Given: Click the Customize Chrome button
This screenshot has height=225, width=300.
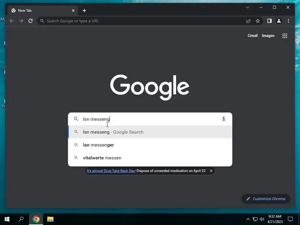Looking at the screenshot, I should [x=266, y=199].
